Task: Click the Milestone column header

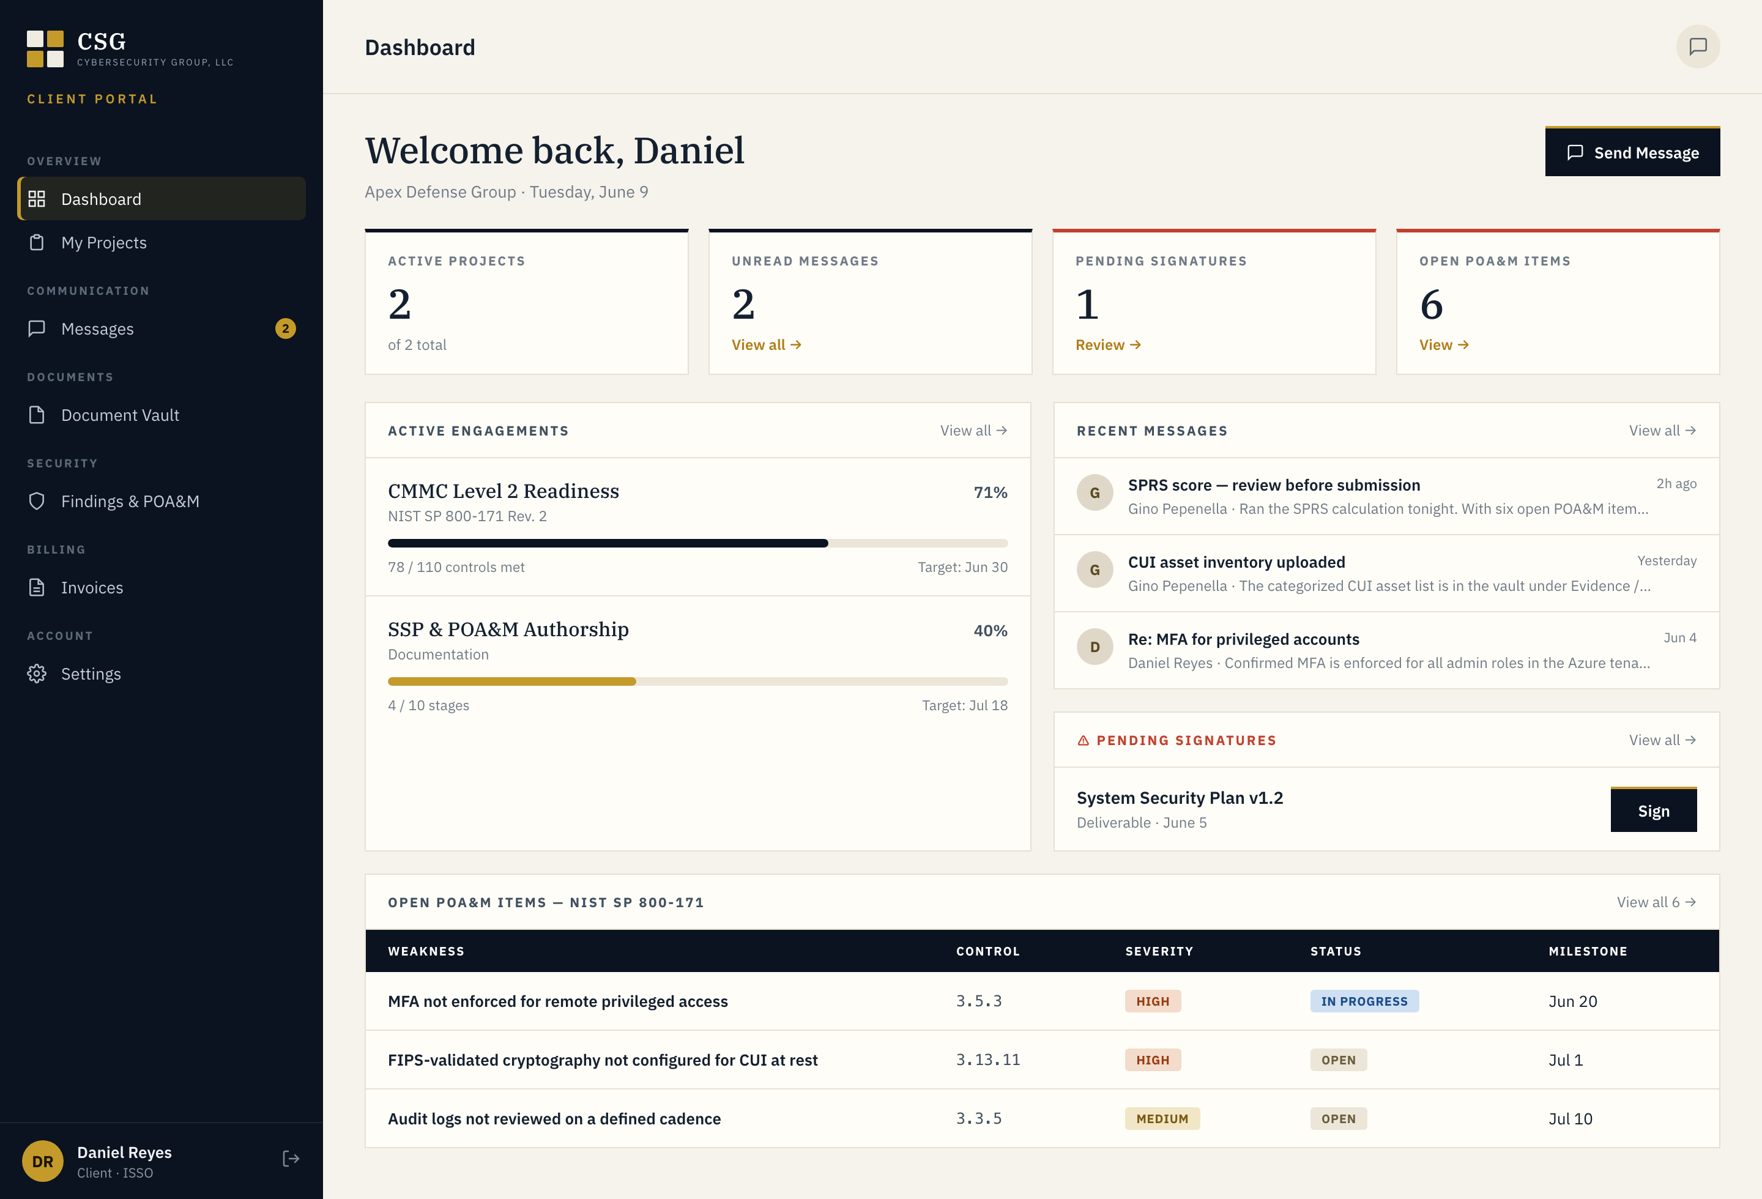Action: [1588, 951]
